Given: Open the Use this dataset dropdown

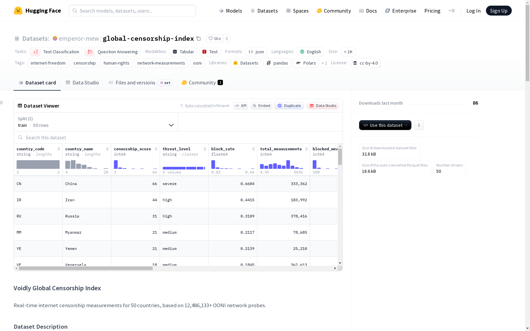Looking at the screenshot, I should (x=385, y=125).
